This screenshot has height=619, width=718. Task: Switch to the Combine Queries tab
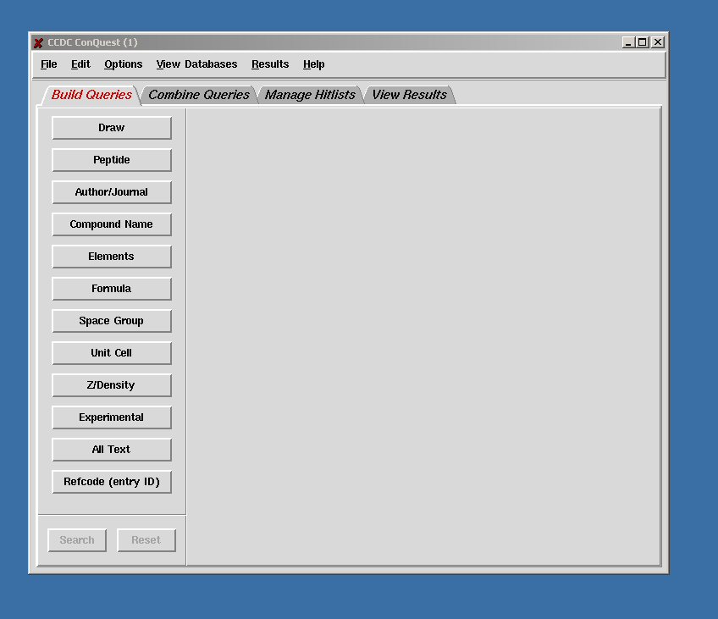(199, 95)
